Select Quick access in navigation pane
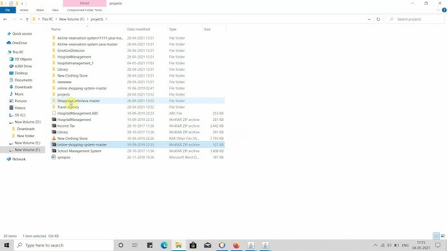The width and height of the screenshot is (447, 251). point(22,34)
